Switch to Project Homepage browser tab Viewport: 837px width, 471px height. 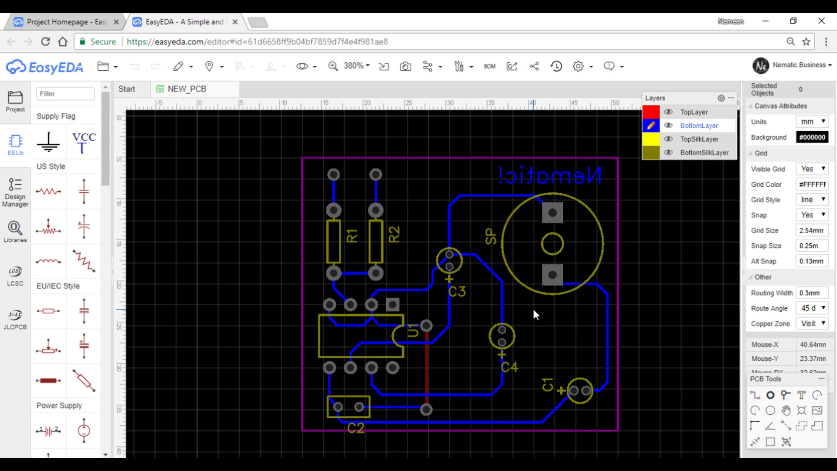(65, 22)
